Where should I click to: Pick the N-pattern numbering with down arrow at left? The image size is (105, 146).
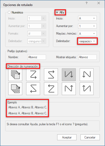point(87,75)
